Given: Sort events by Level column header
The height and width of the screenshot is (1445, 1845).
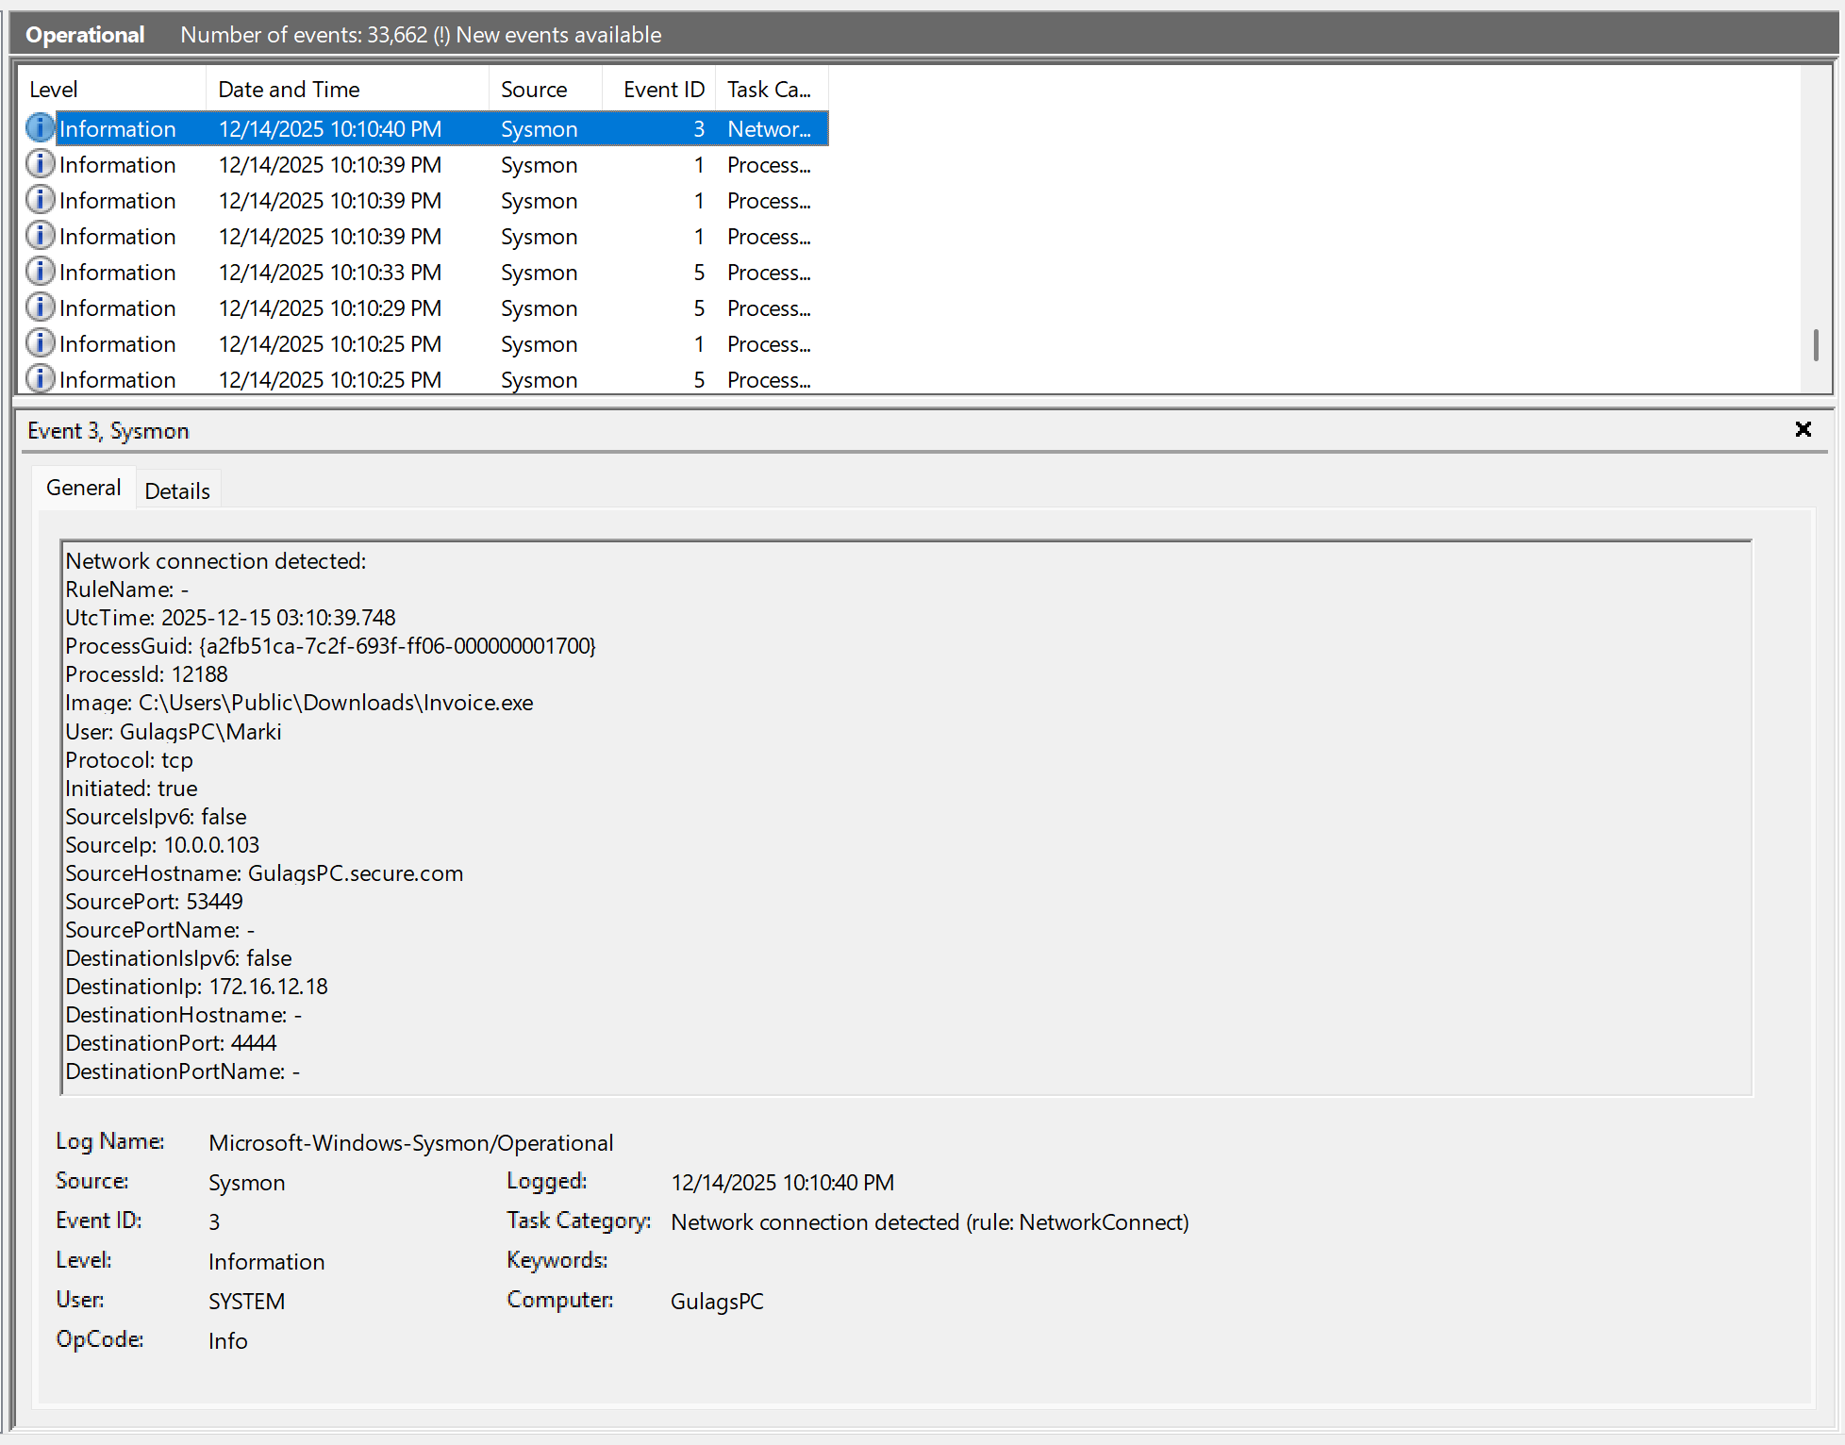Looking at the screenshot, I should [x=111, y=90].
